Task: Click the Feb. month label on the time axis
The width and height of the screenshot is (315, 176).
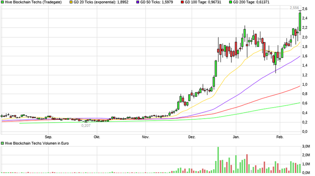Action: 280,137
